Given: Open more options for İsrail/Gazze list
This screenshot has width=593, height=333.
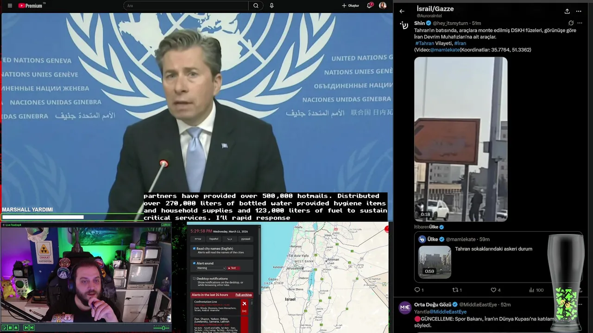Looking at the screenshot, I should click(x=579, y=11).
